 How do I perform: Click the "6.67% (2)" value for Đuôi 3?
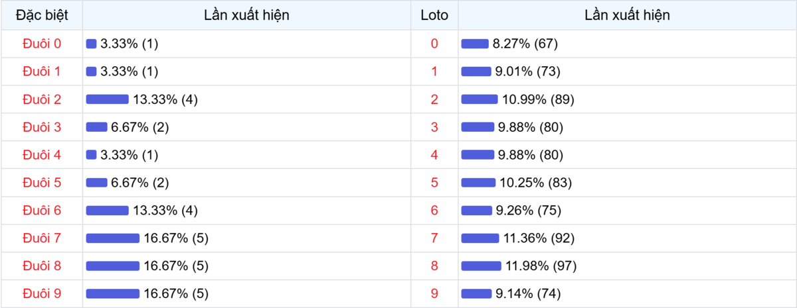pos(140,127)
